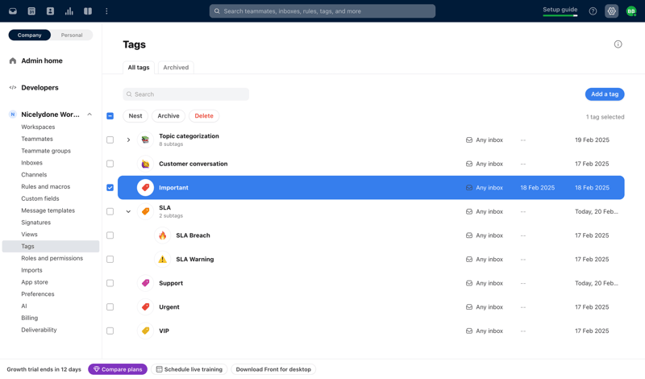Open the contacts icon in top bar
Image resolution: width=645 pixels, height=379 pixels.
(50, 11)
